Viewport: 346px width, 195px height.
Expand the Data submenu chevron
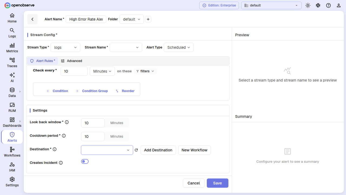20,92
